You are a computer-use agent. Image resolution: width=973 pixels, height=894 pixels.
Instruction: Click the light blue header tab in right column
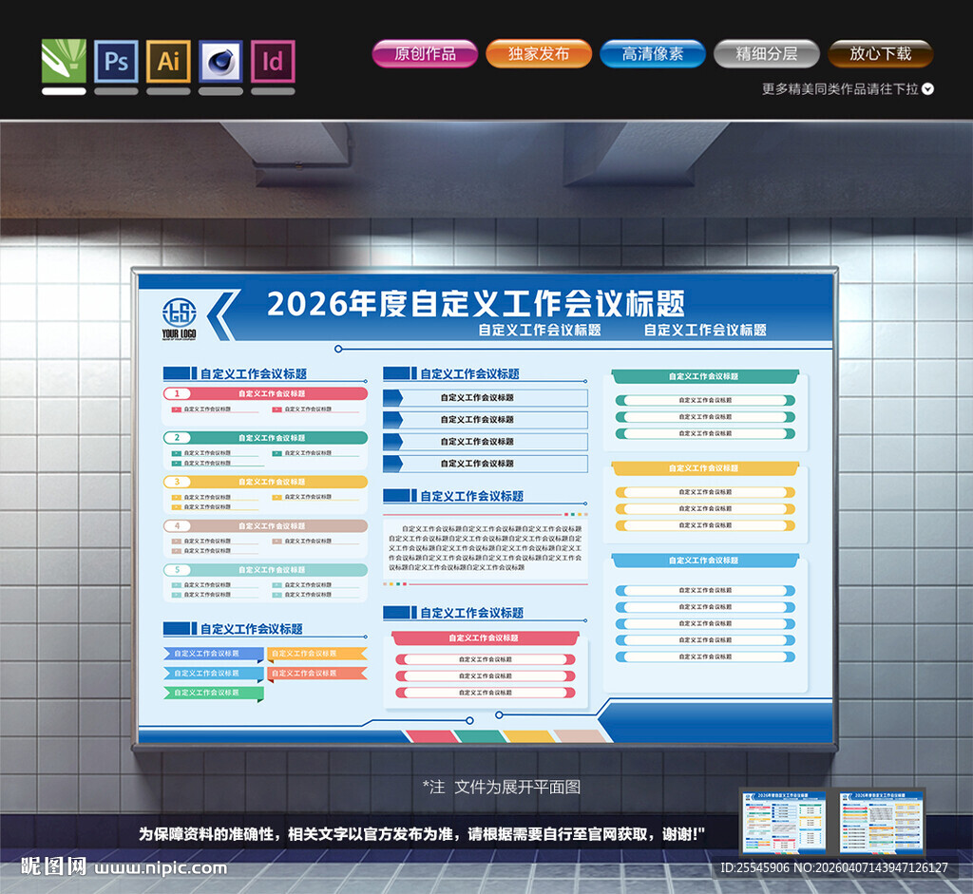tap(705, 561)
